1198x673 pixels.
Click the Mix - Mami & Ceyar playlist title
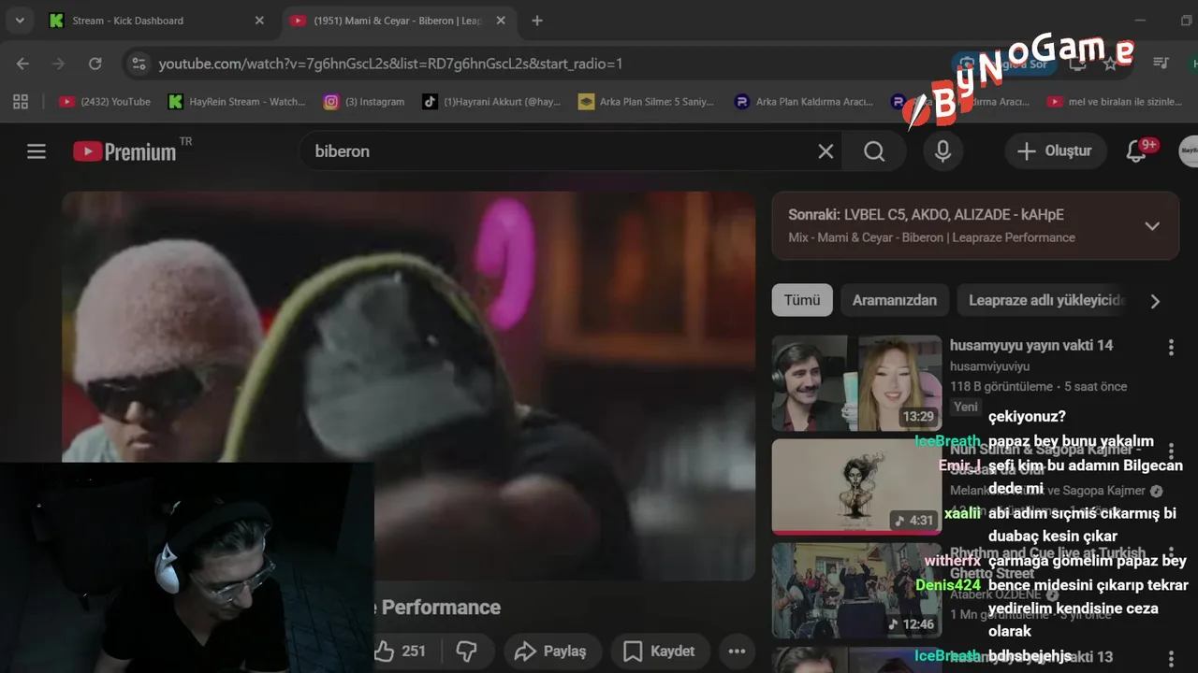(931, 237)
